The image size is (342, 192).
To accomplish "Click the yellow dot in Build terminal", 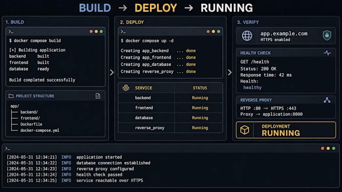I will click(96, 32).
